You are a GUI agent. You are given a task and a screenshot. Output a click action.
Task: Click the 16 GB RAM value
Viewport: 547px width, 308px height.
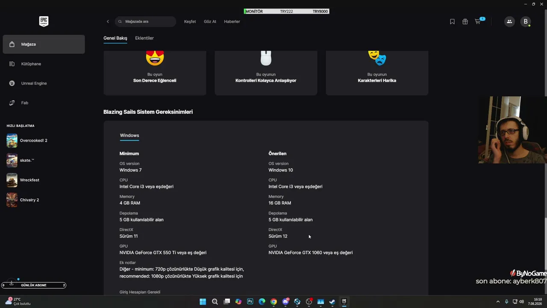pyautogui.click(x=280, y=203)
